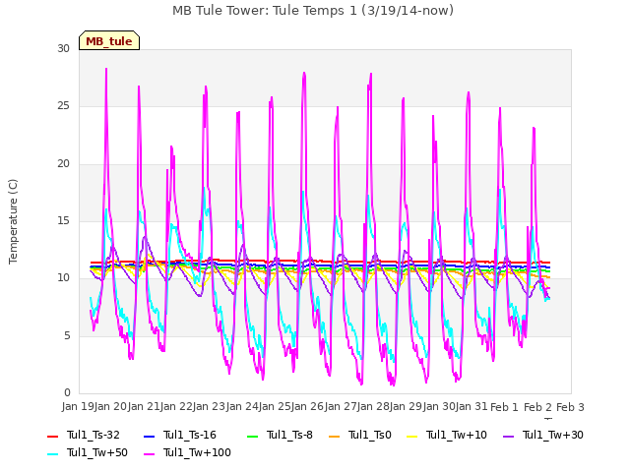Click the Feb 1 x-axis date
The height and width of the screenshot is (472, 630).
click(505, 407)
